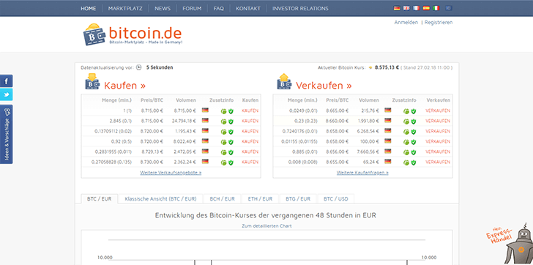Switch language to Spanish flag
This screenshot has width=533, height=265.
(x=426, y=8)
